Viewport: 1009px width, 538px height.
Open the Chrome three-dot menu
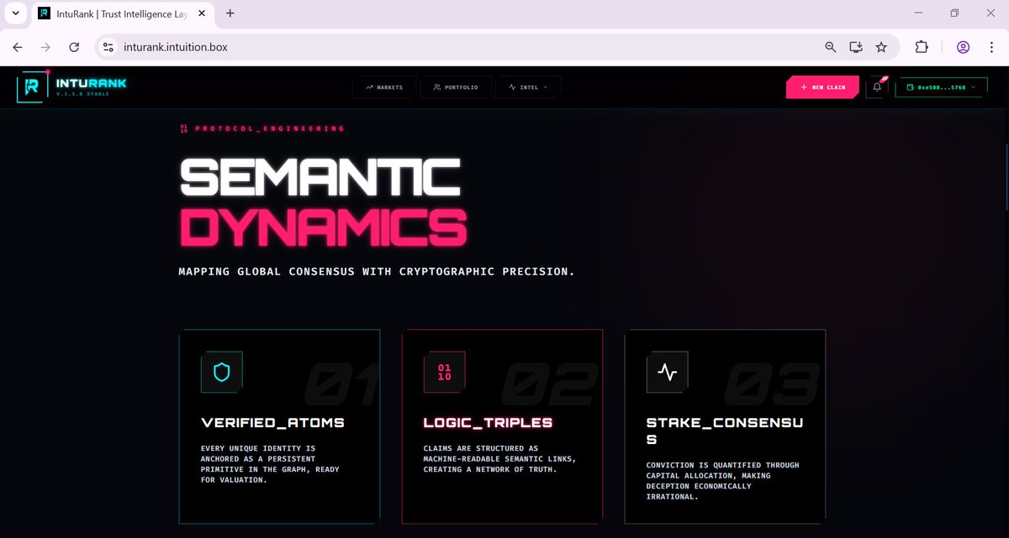click(x=992, y=47)
